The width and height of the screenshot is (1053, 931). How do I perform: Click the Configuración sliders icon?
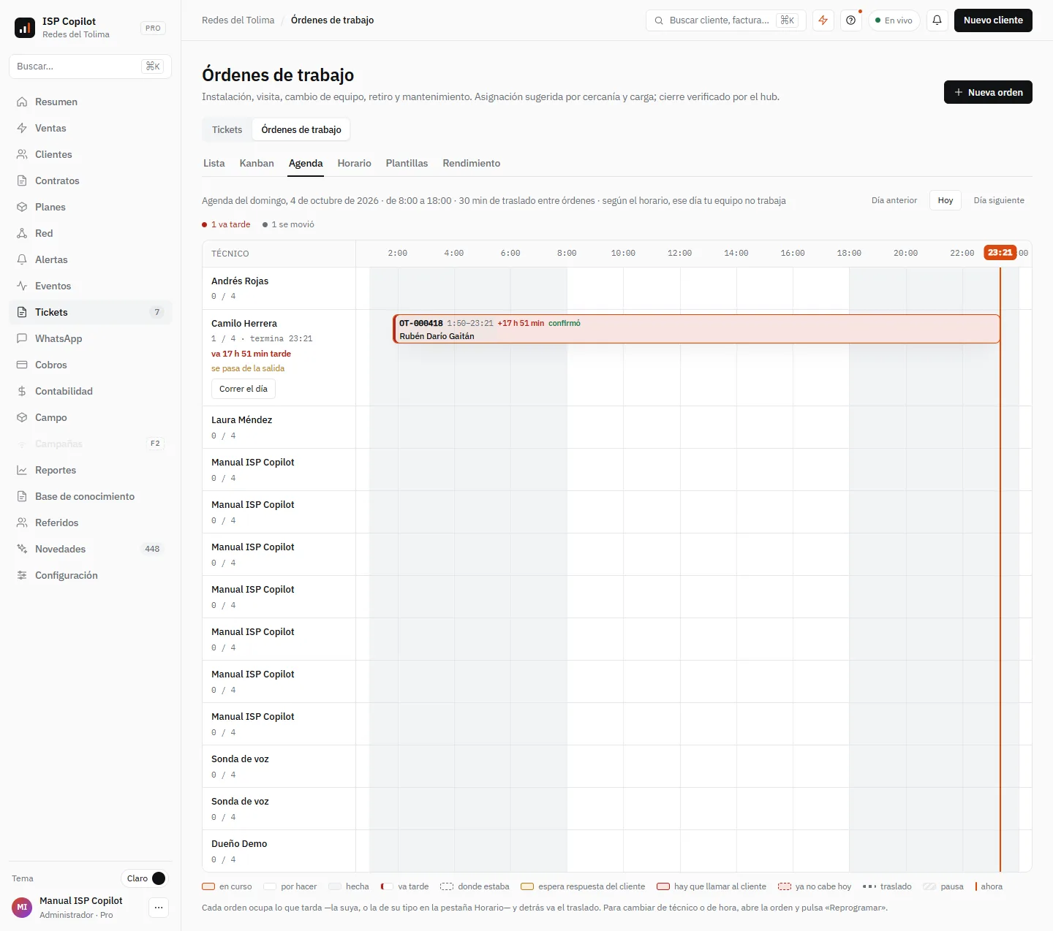pyautogui.click(x=22, y=575)
